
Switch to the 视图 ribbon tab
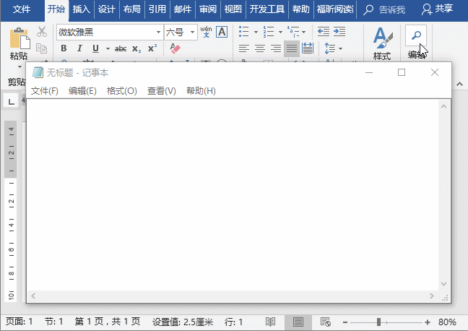pyautogui.click(x=233, y=9)
